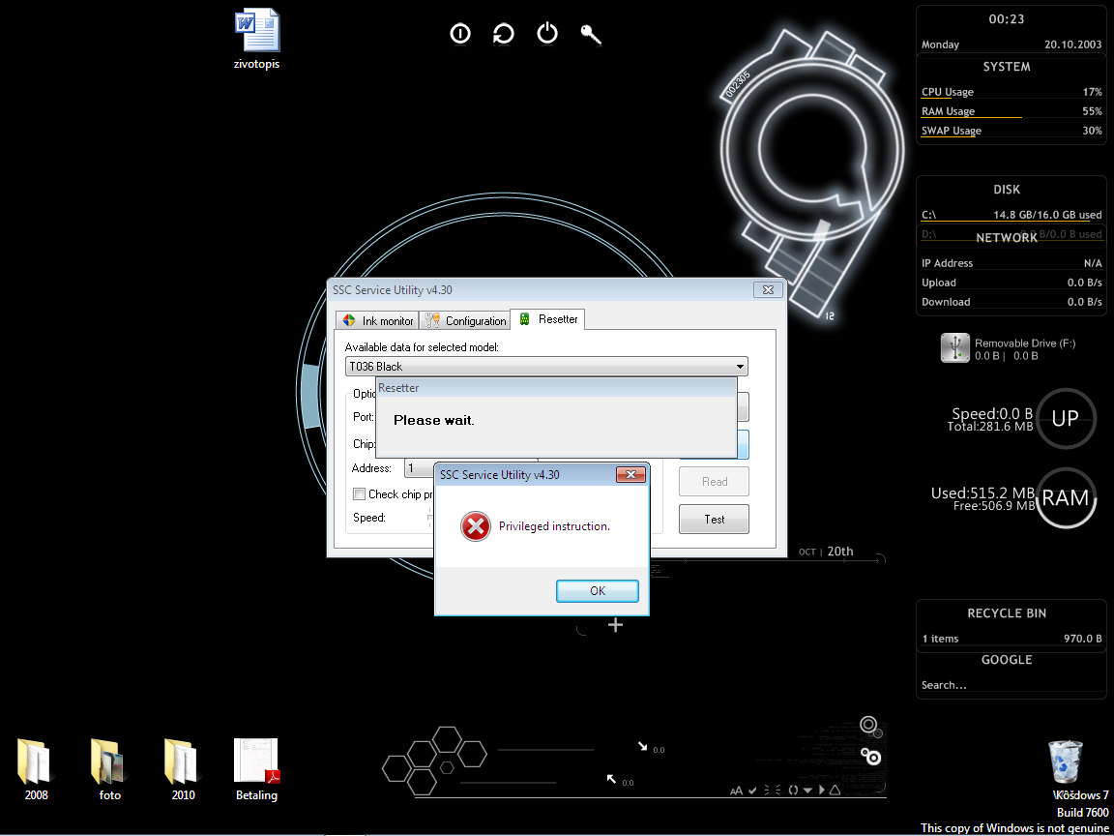Click the shutdown power icon at top

(x=547, y=34)
